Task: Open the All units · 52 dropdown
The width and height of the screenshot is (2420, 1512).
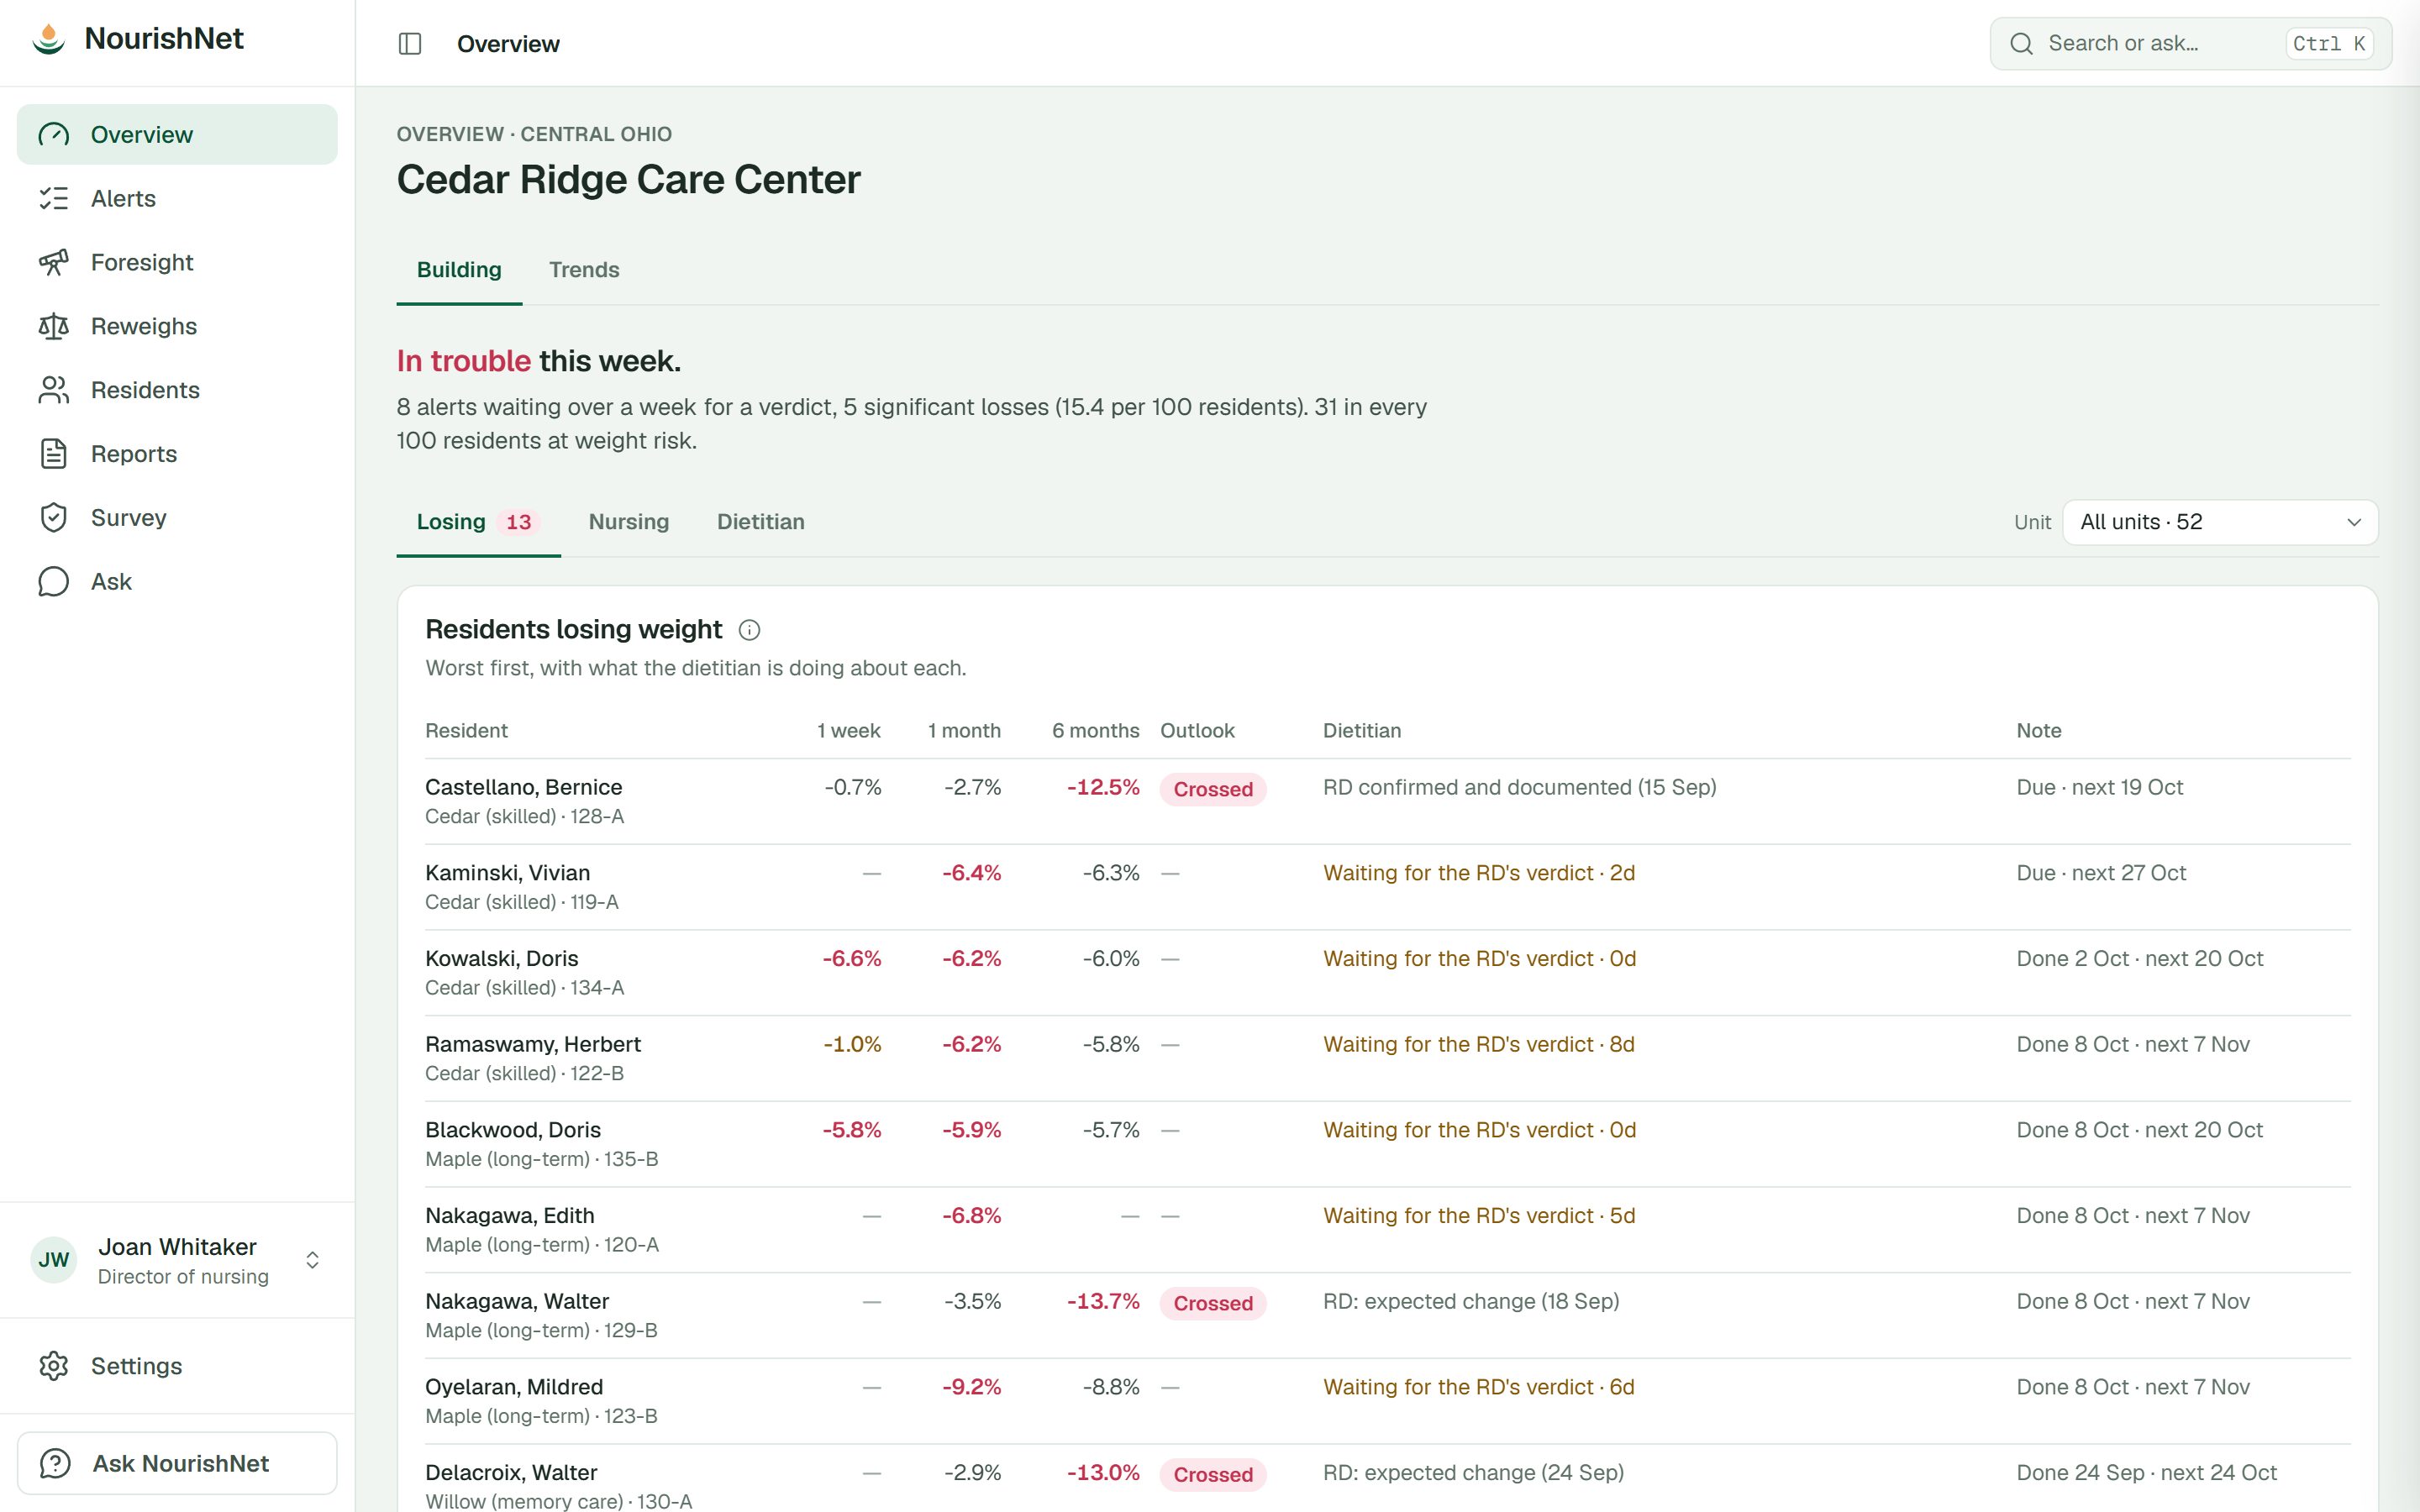Action: (2220, 522)
